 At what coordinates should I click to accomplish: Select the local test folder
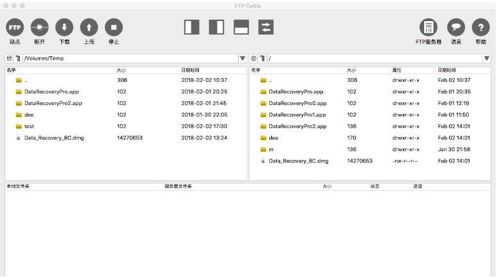(x=29, y=126)
